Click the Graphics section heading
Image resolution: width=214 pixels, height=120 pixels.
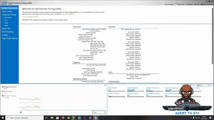77,63
